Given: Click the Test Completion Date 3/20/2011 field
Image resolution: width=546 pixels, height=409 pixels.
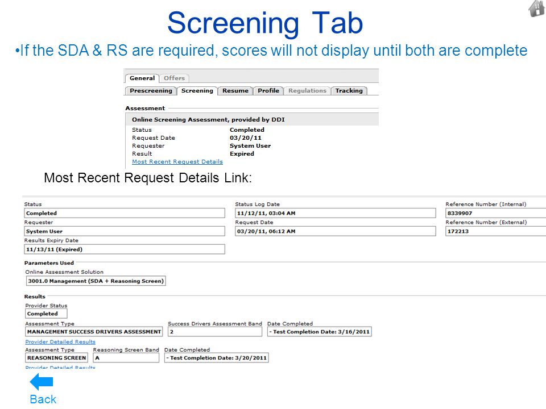Looking at the screenshot, I should (216, 358).
